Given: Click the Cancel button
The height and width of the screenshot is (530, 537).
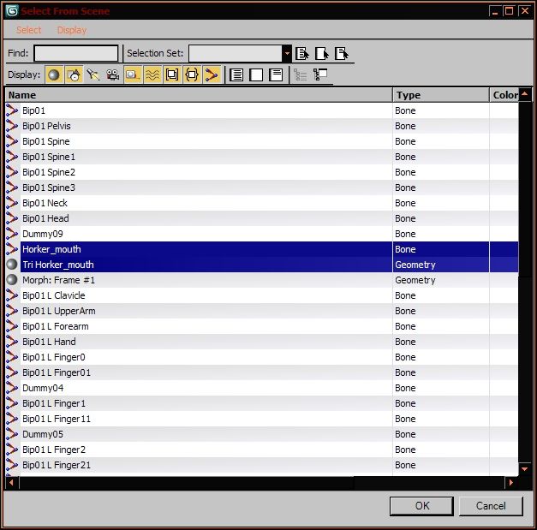Looking at the screenshot, I should [x=491, y=506].
